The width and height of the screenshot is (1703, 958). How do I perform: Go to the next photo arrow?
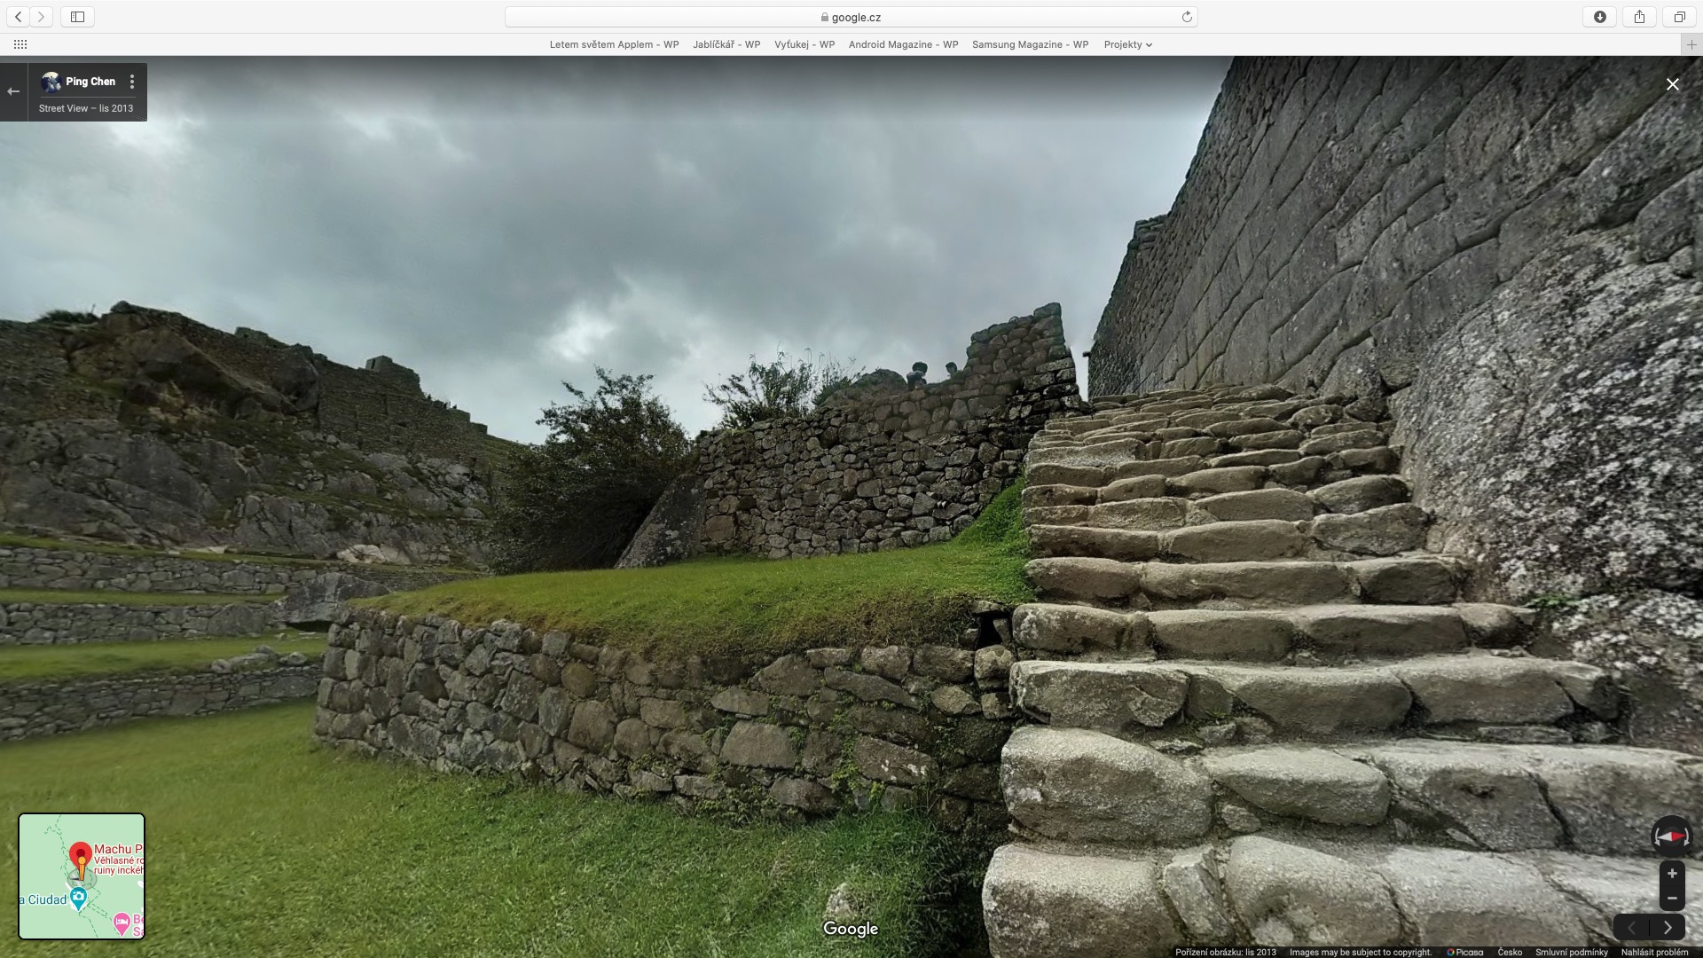(1668, 927)
